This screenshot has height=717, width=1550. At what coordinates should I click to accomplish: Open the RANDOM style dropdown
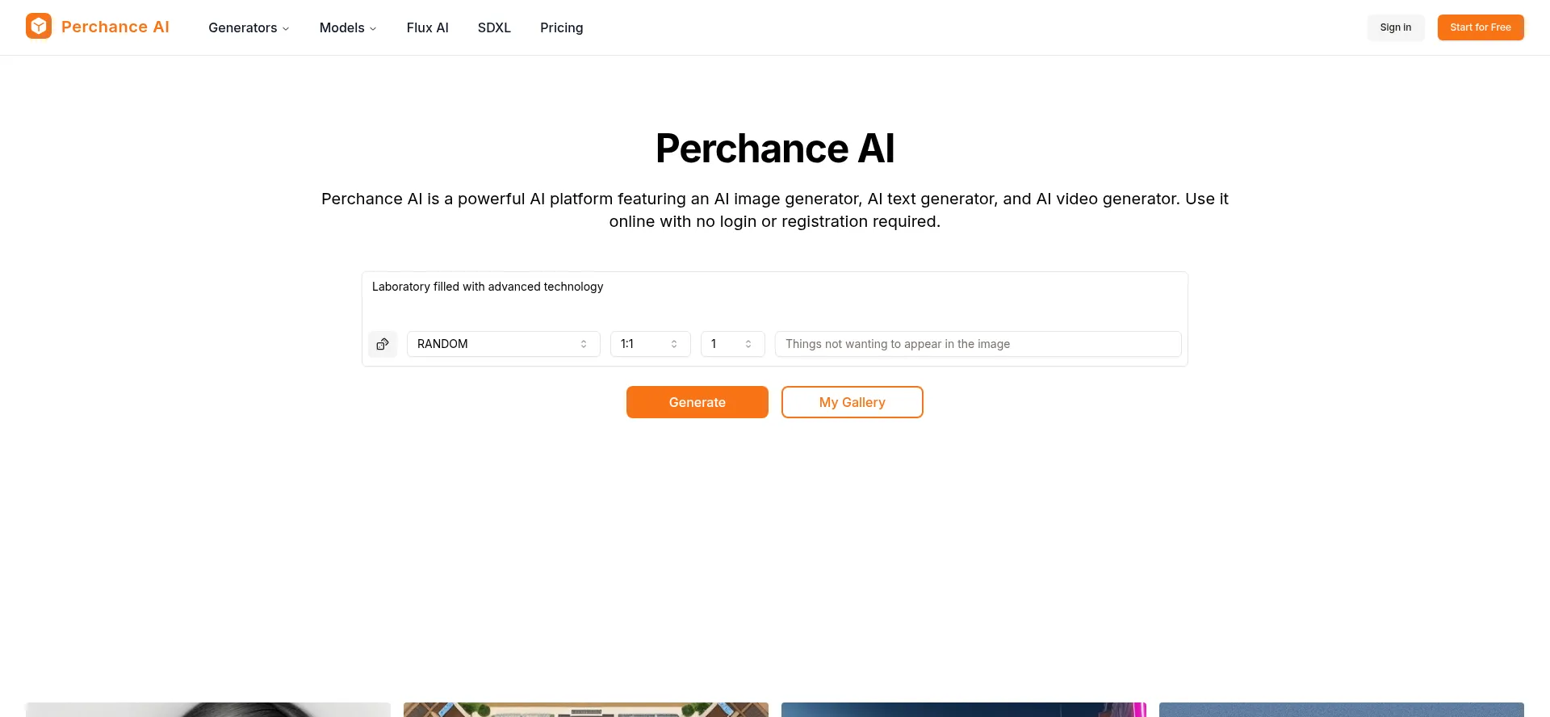tap(503, 344)
